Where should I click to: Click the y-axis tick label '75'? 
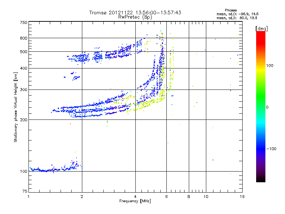pyautogui.click(x=25, y=191)
